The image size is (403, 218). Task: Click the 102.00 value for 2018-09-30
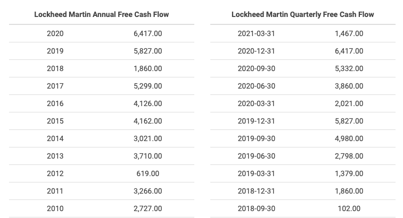click(x=349, y=208)
